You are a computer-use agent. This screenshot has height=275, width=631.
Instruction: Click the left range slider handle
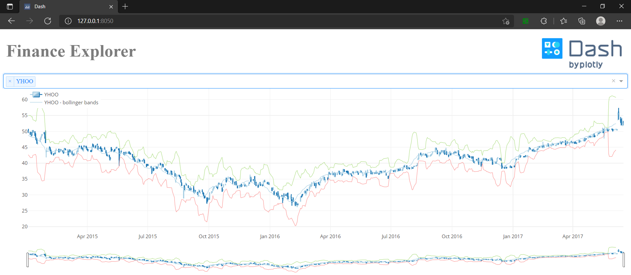[28, 260]
